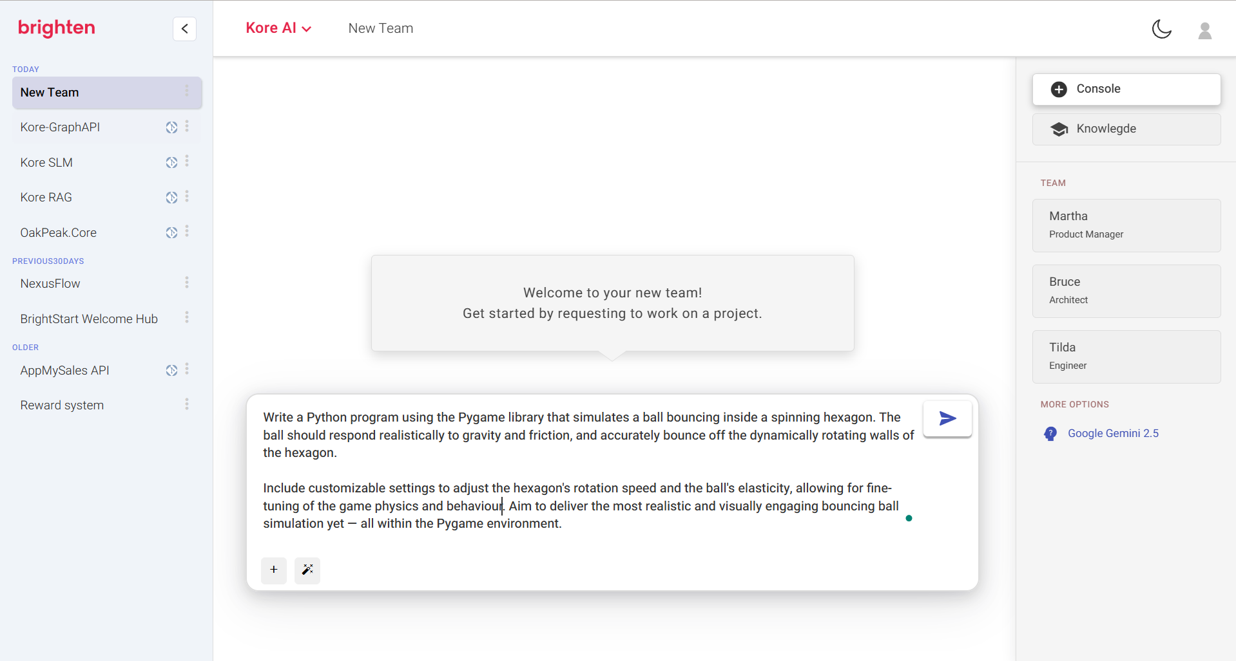Viewport: 1236px width, 661px height.
Task: Select team member Bruce, Architect
Action: click(1126, 291)
